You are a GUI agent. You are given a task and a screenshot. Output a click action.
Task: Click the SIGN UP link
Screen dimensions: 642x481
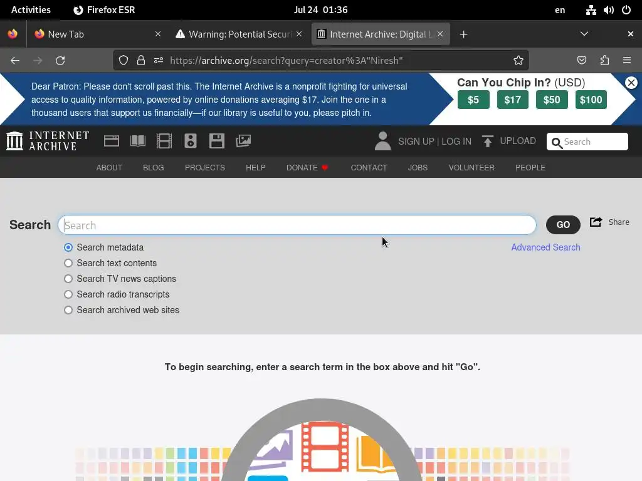(x=416, y=142)
